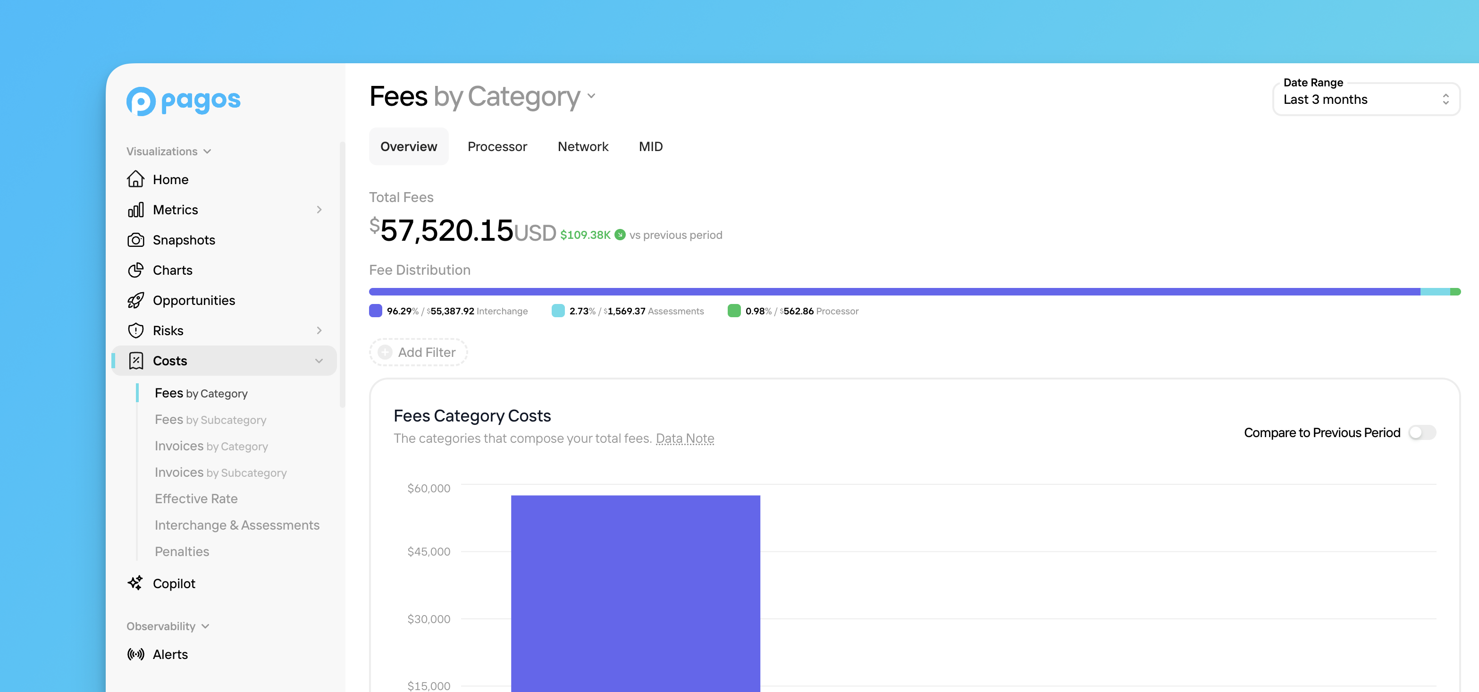
Task: Click the green trend arrow icon
Action: (x=620, y=234)
